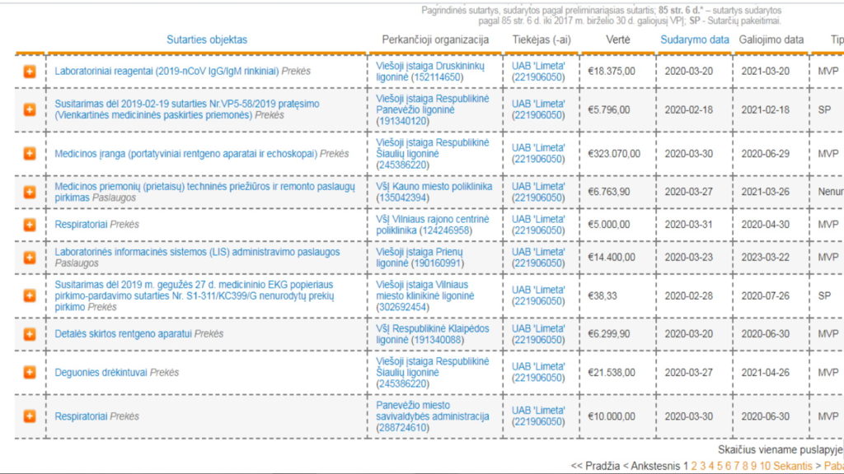This screenshot has height=474, width=844.
Task: Click plus icon beside Laboratorinės informacinės sistemos row
Action: tap(29, 258)
